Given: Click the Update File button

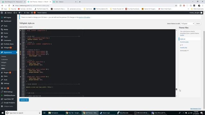Looking at the screenshot, I should (x=24, y=100).
